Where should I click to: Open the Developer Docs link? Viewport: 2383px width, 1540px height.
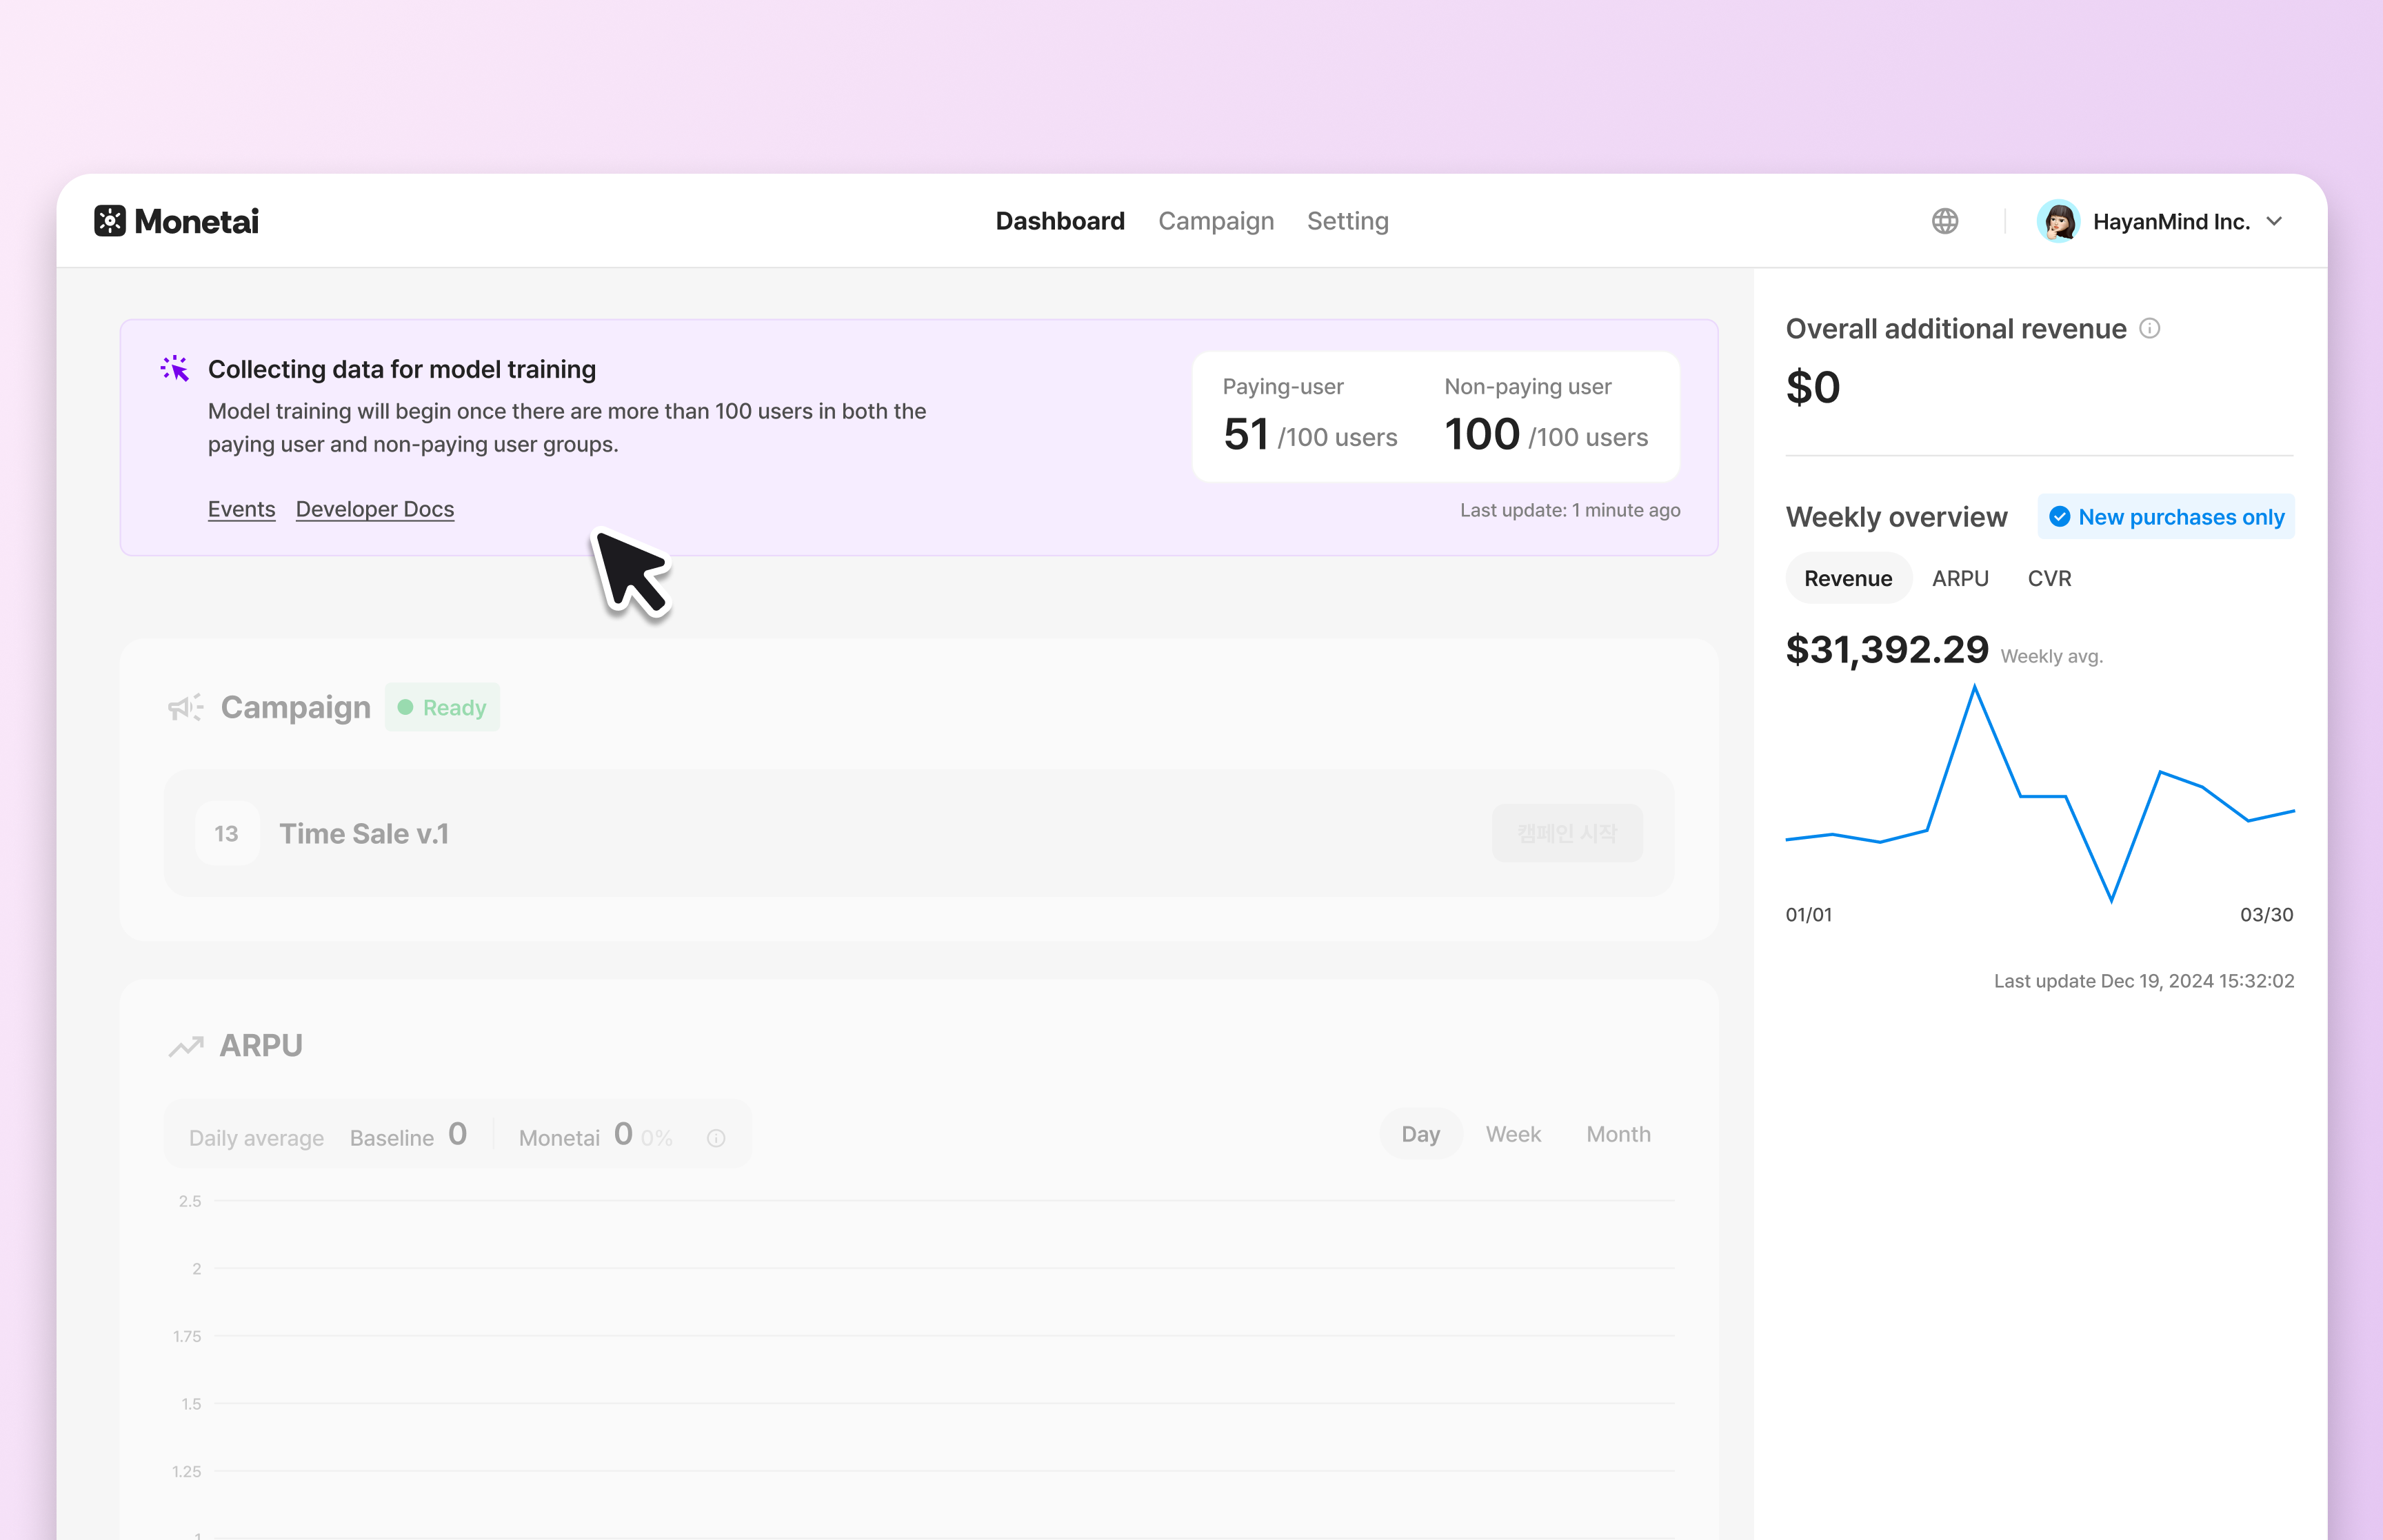tap(374, 508)
